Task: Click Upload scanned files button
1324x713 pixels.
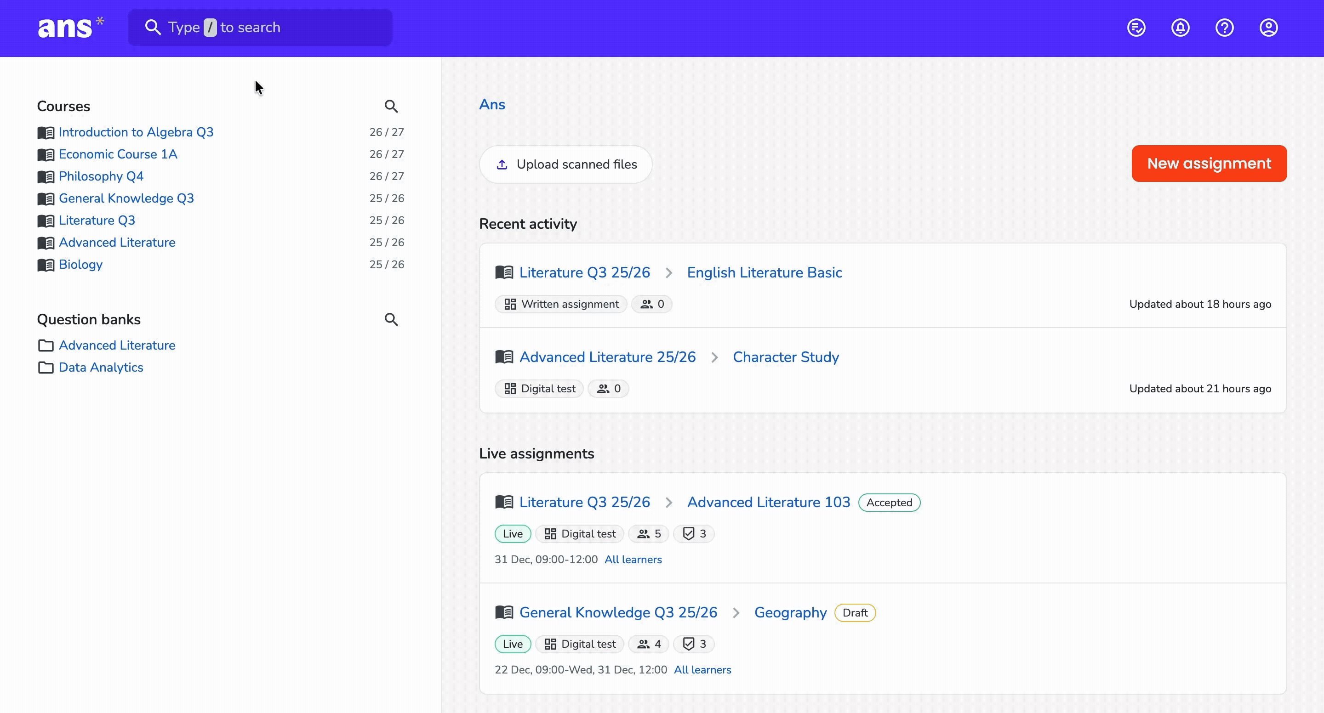Action: click(566, 164)
